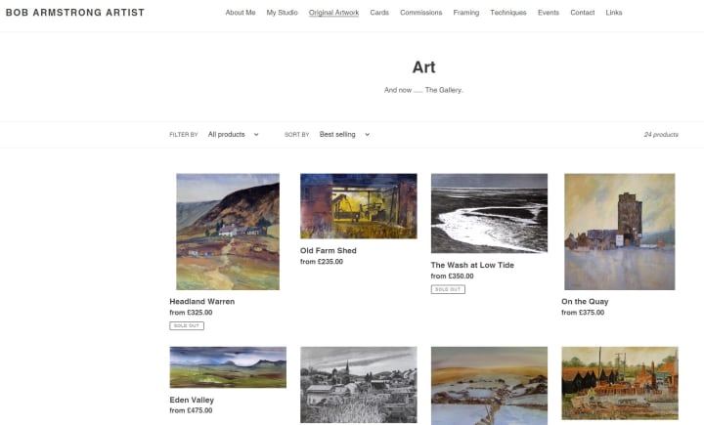Open the Headland Warren painting thumbnail

coord(228,232)
